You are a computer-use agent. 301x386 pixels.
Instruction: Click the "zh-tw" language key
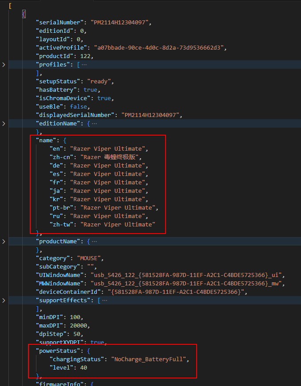pyautogui.click(x=62, y=225)
